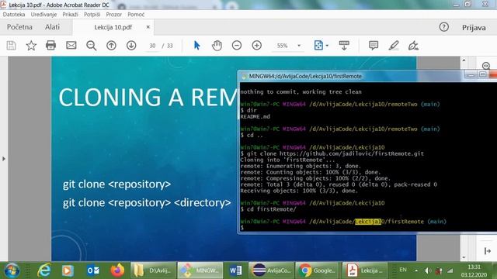The height and width of the screenshot is (279, 497).
Task: Open Windows Media Player taskbar icon
Action: [68, 270]
